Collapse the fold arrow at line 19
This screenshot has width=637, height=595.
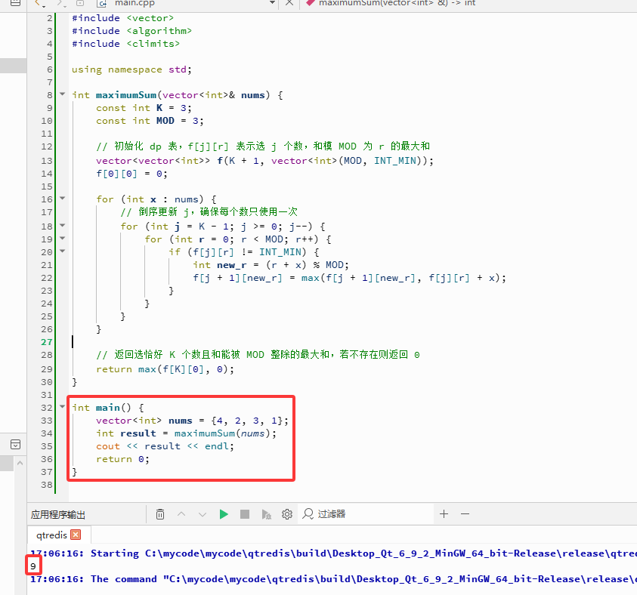pyautogui.click(x=63, y=239)
